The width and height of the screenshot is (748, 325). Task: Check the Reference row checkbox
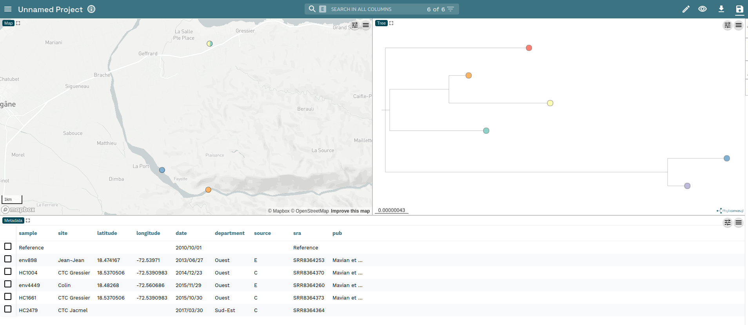[8, 246]
